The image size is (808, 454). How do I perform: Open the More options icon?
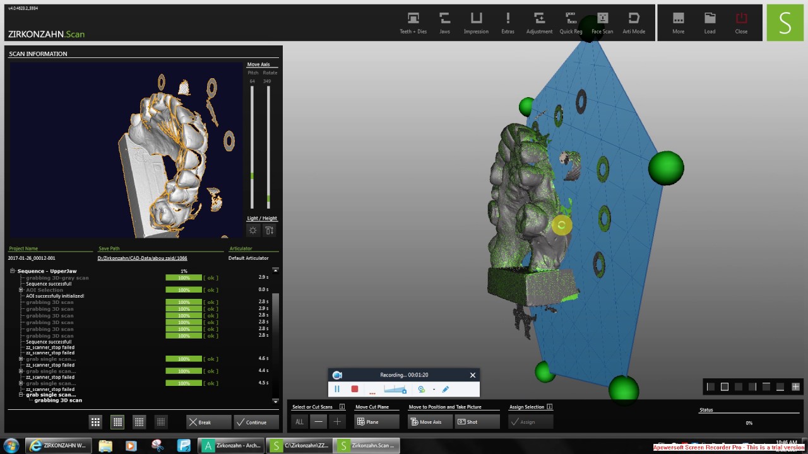[678, 23]
